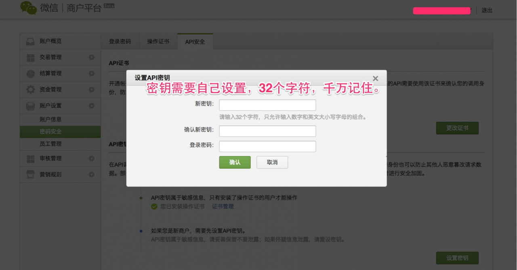Viewport: 517px width, 270px height.
Task: Expand the 结算管理 menu arrow
Action: [92, 74]
